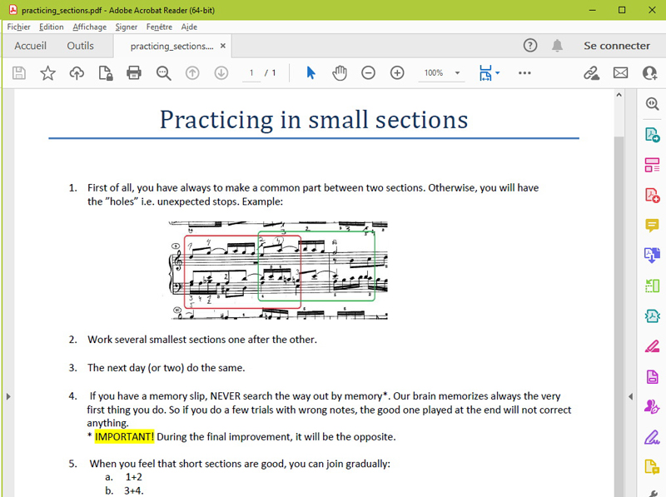Expand the left navigation pane arrow
Image resolution: width=666 pixels, height=497 pixels.
point(7,396)
